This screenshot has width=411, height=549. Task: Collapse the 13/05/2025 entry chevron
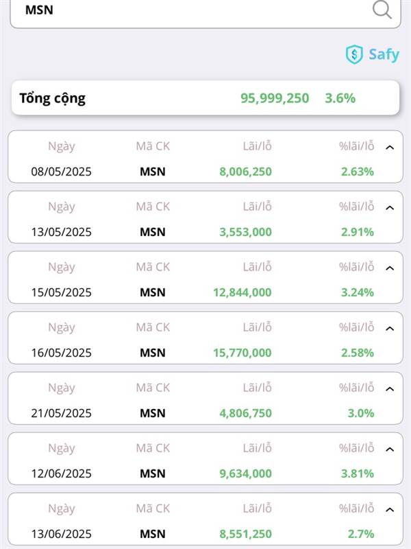(390, 208)
